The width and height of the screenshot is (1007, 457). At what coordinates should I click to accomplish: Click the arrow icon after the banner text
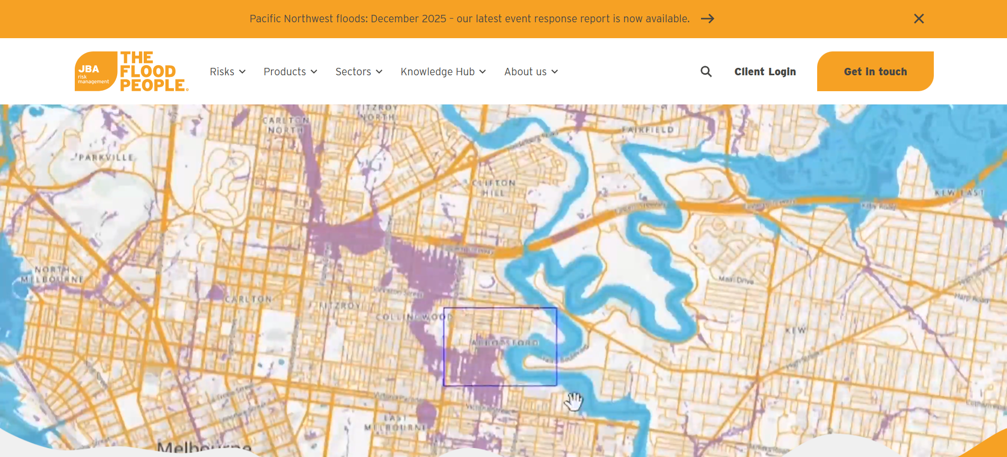707,19
